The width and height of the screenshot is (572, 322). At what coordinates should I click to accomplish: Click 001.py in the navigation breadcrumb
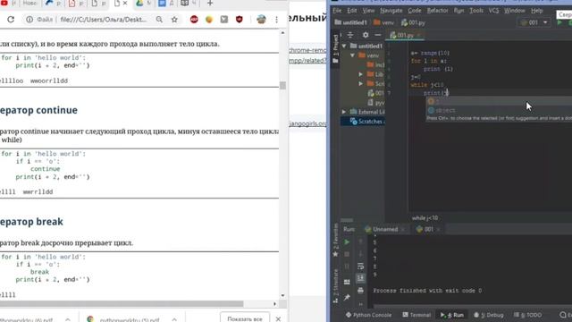[x=413, y=22]
